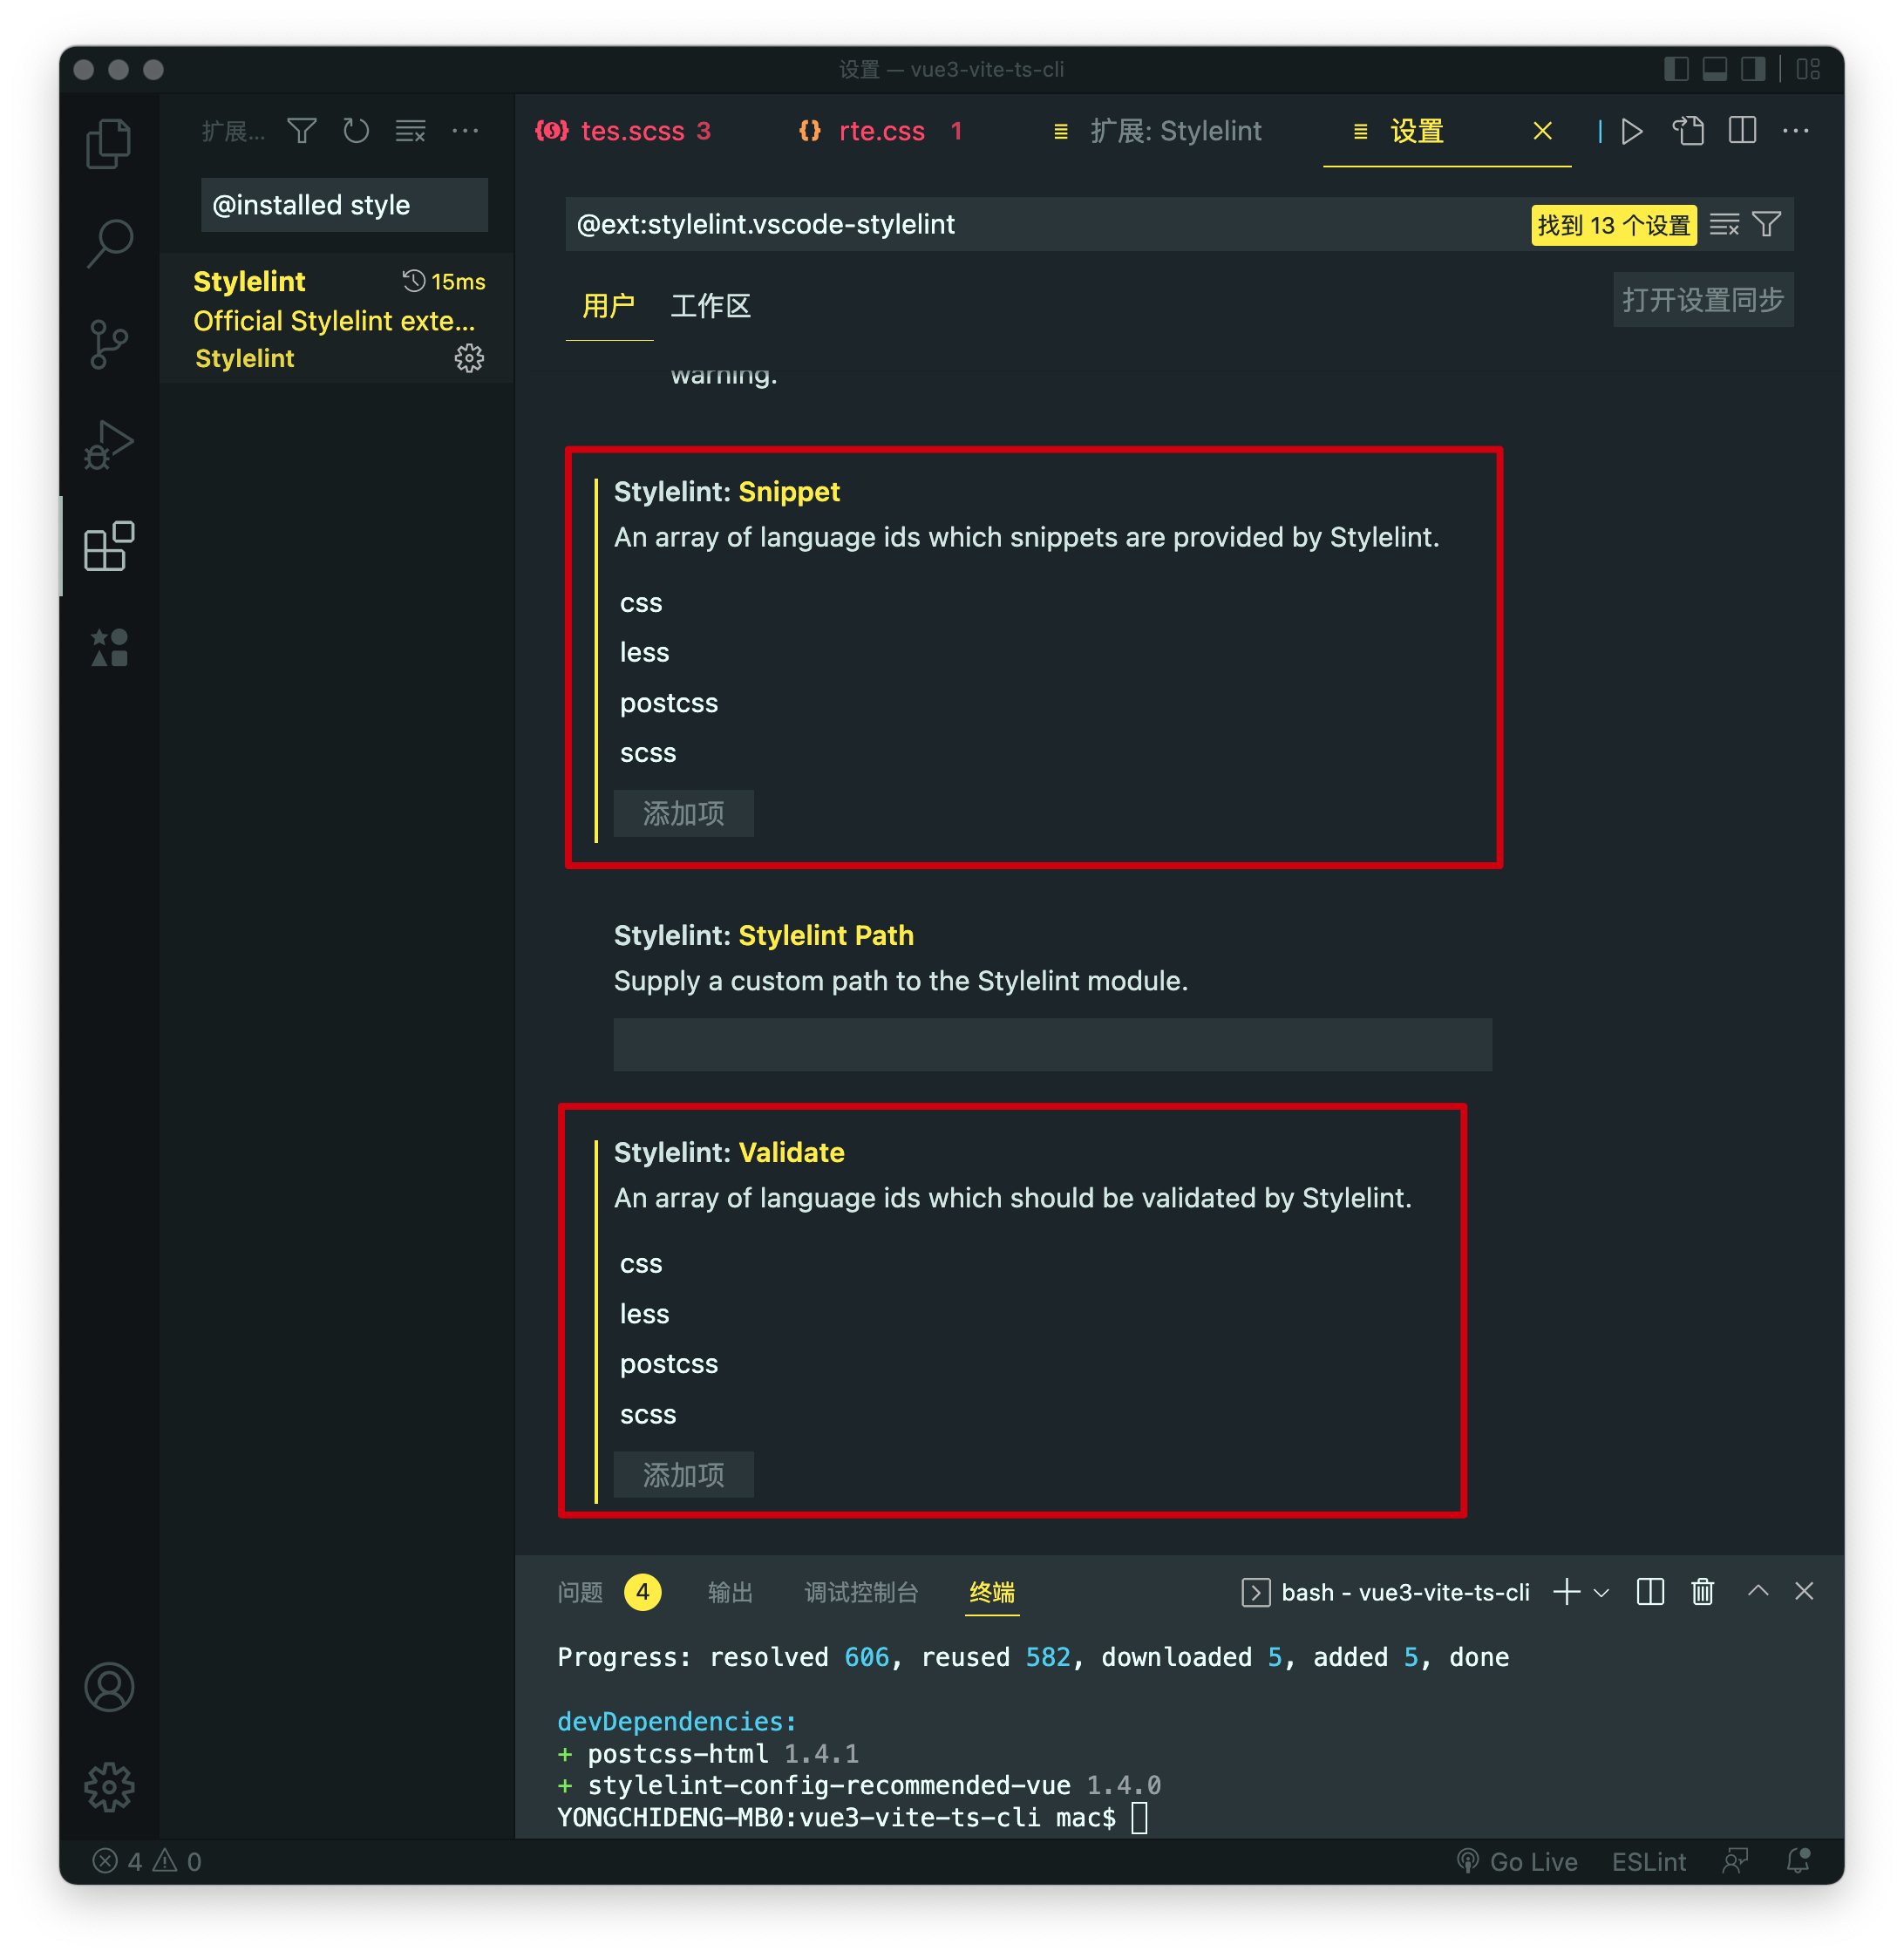
Task: Select scss item in Validate list
Action: point(648,1414)
